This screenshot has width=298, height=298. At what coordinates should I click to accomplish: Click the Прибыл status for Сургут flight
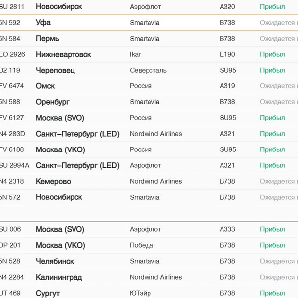point(272,293)
